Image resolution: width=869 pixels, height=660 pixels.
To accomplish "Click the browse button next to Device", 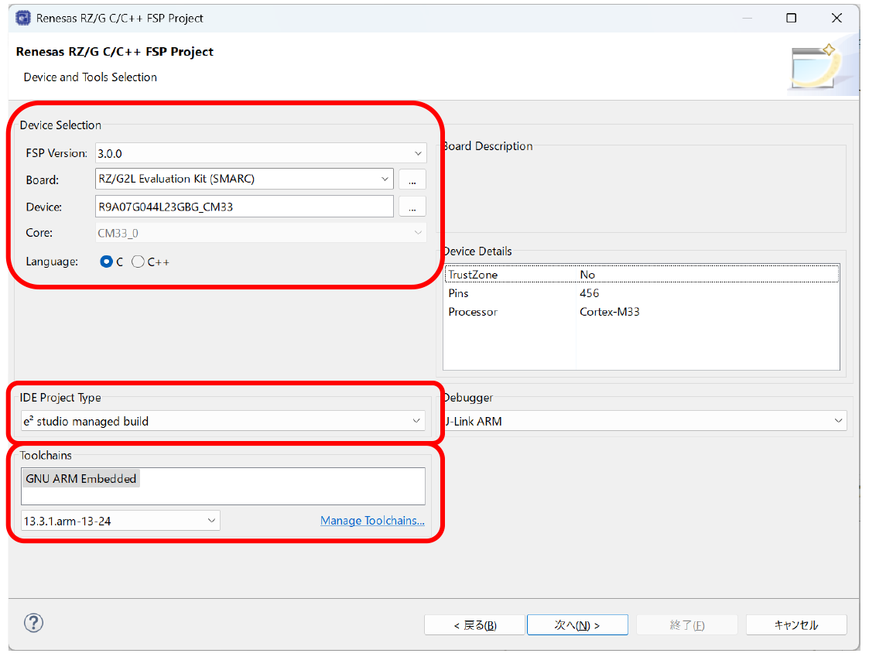I will (412, 207).
